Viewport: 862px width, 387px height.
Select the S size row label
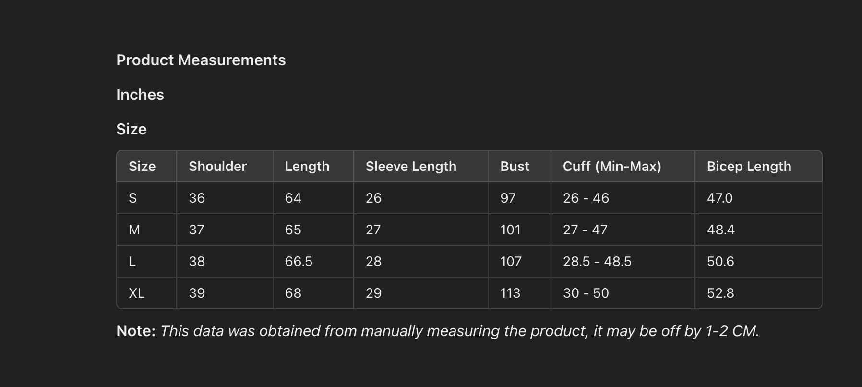tap(133, 198)
